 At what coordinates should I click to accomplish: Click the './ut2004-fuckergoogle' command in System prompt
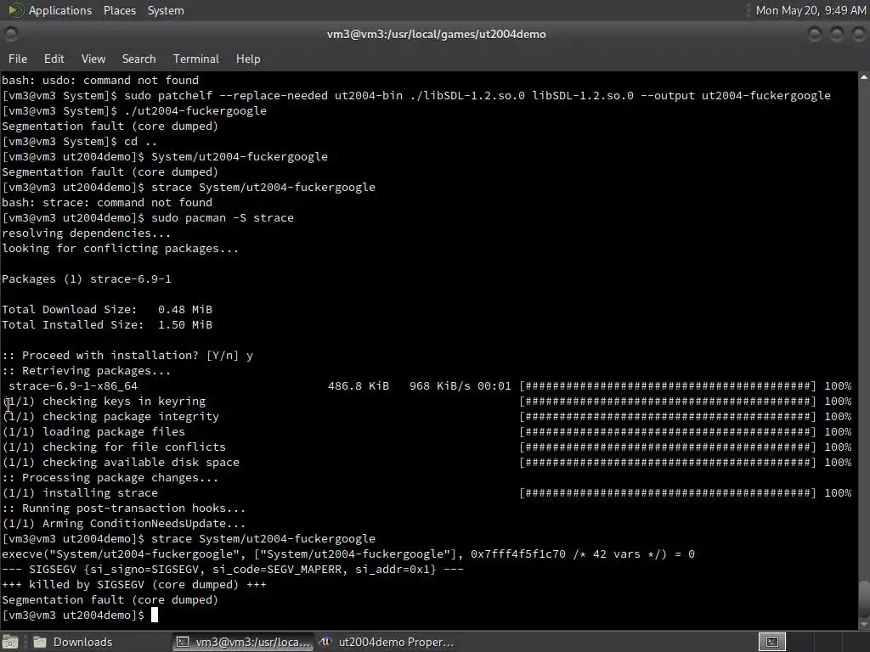coord(195,111)
